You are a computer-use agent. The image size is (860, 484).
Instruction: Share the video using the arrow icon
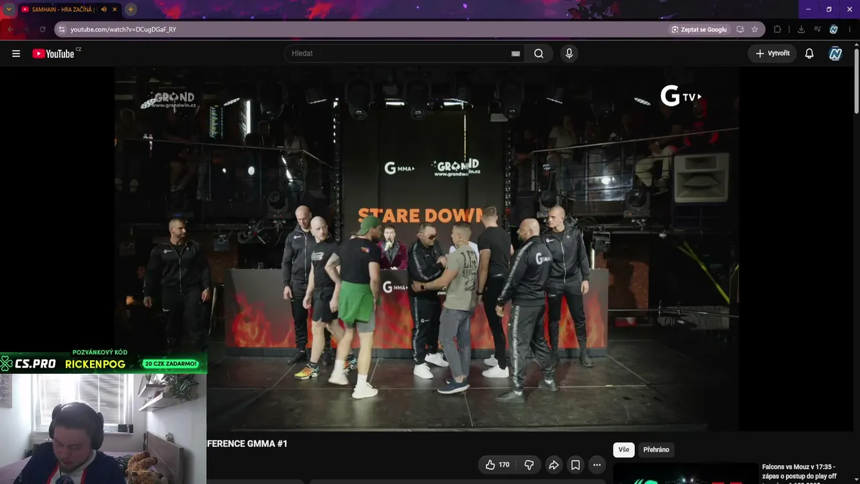pyautogui.click(x=554, y=465)
